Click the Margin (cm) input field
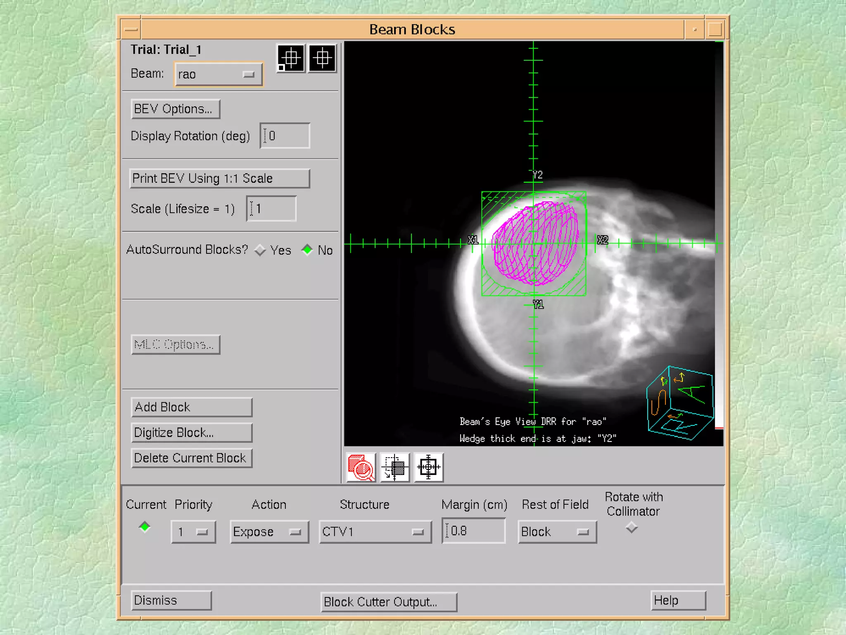This screenshot has width=846, height=635. click(x=474, y=531)
